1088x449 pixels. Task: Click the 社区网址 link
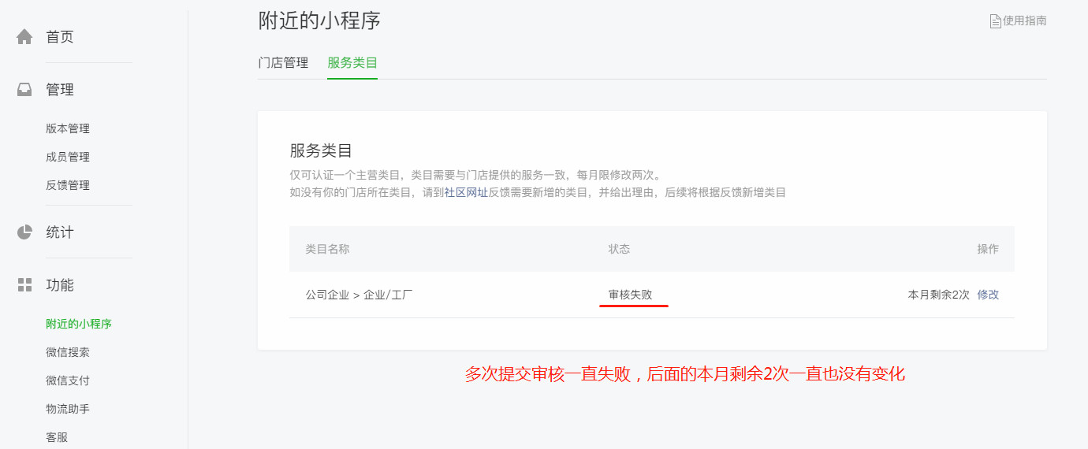pyautogui.click(x=466, y=192)
